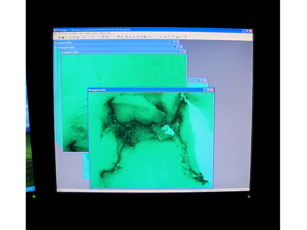Click the Copy icon in the toolbar
The height and width of the screenshot is (230, 307).
(99, 37)
